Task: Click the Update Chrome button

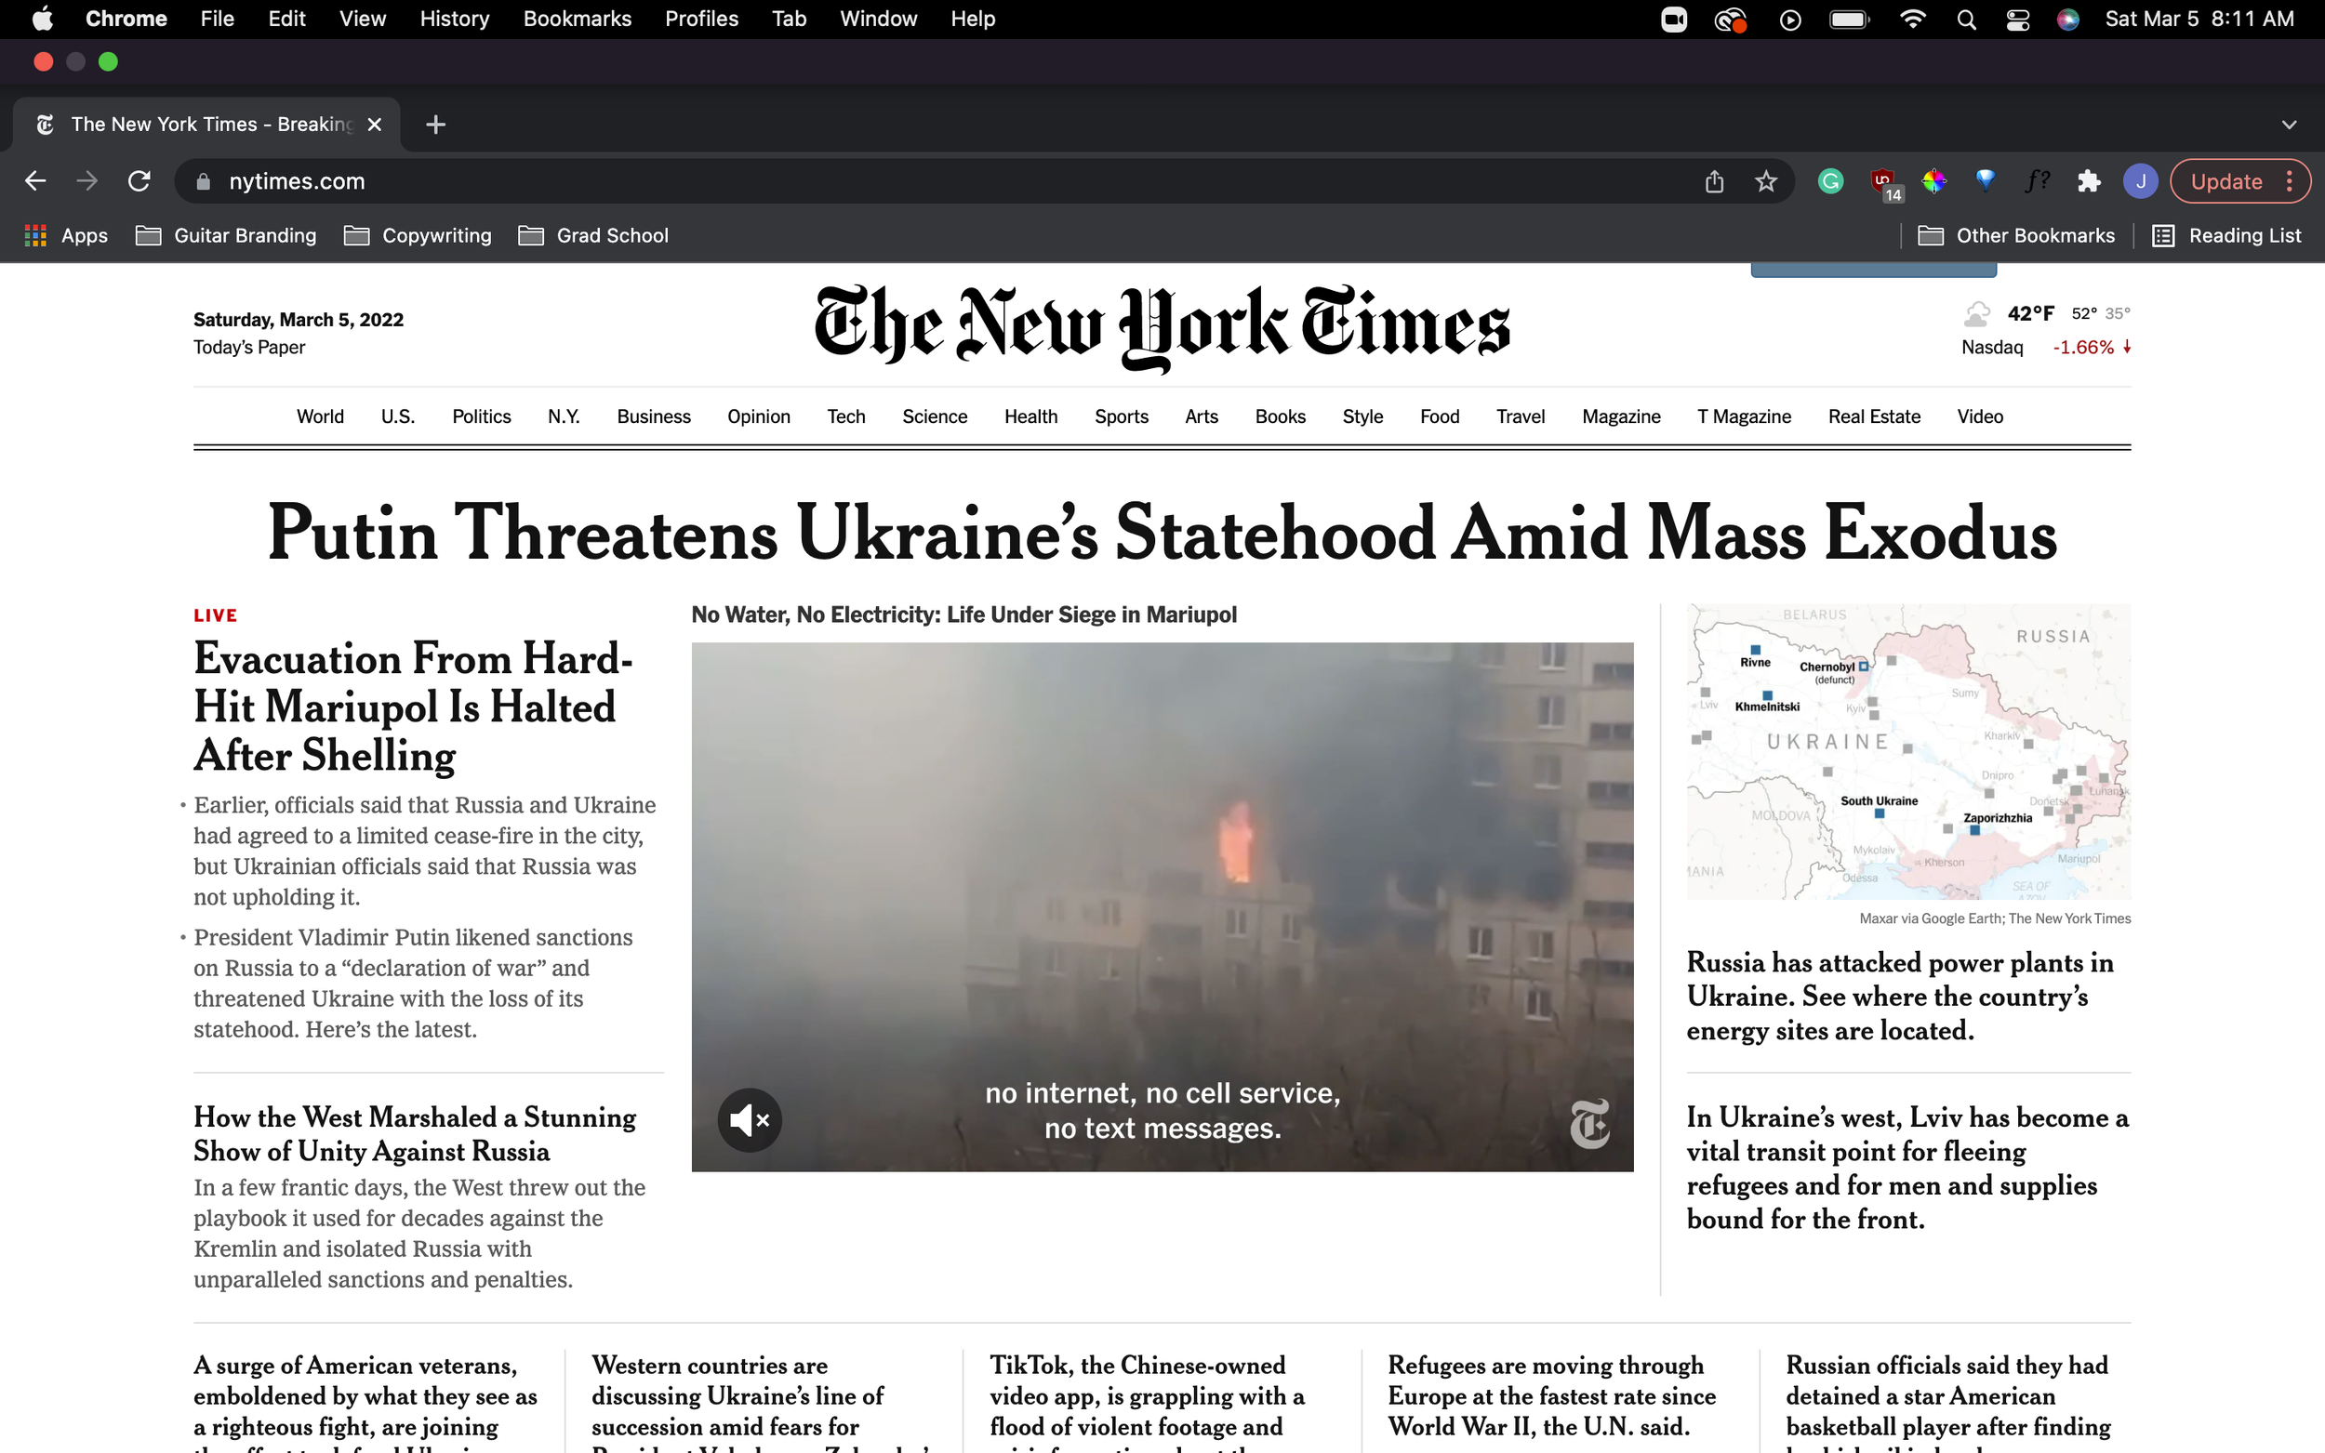Action: coord(2226,181)
